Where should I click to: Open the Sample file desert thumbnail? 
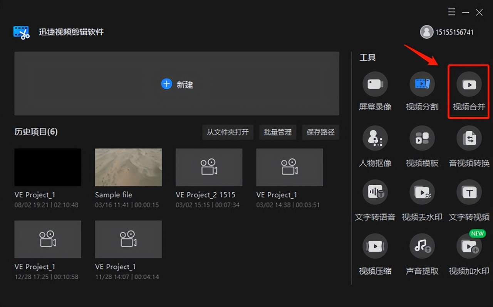(x=128, y=167)
